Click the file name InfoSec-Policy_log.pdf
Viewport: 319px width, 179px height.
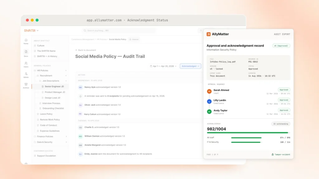coord(222,62)
